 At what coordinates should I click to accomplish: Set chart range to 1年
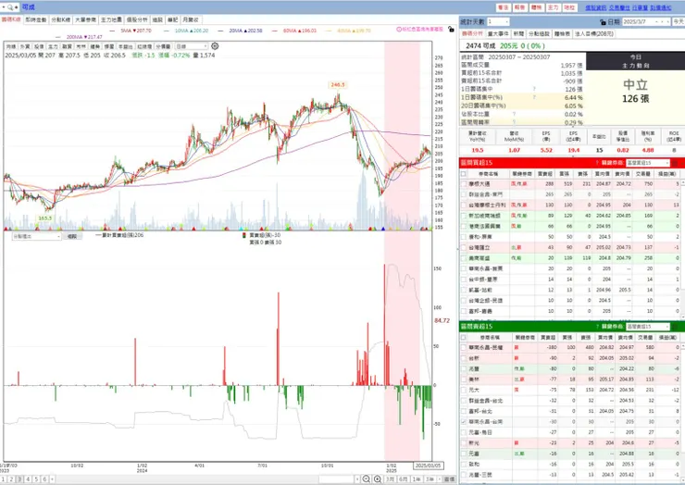[417, 479]
